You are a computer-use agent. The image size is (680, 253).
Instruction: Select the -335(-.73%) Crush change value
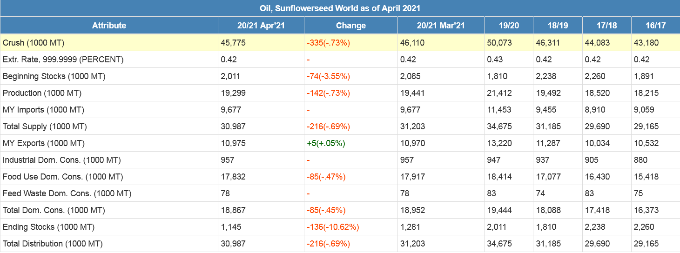pyautogui.click(x=328, y=43)
